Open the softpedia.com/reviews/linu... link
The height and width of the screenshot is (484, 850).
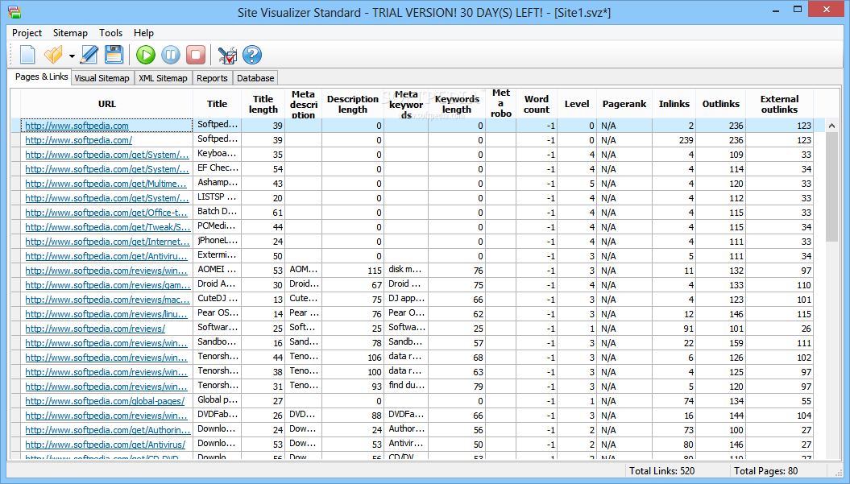106,314
